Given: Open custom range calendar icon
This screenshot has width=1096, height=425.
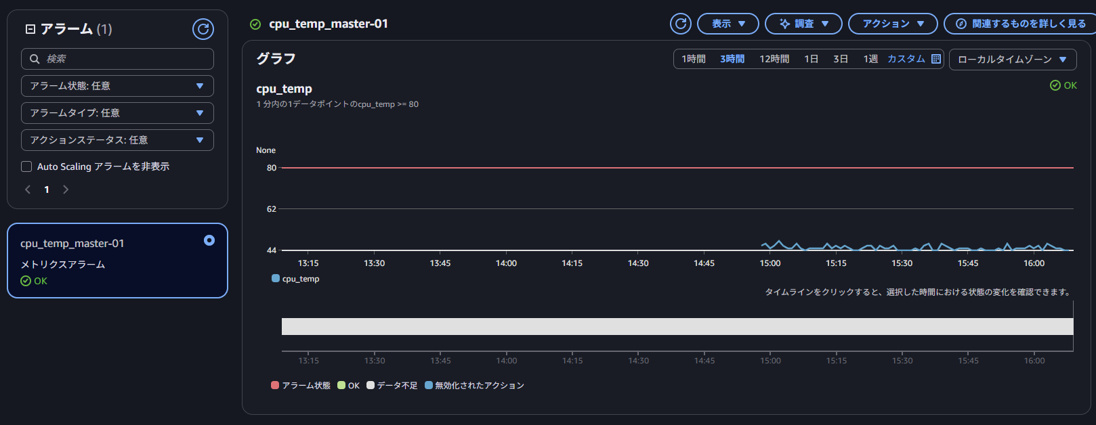Looking at the screenshot, I should pyautogui.click(x=936, y=59).
